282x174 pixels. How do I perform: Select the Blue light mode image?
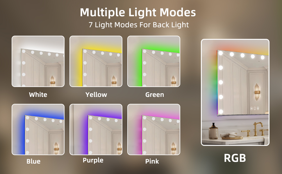coord(38,129)
